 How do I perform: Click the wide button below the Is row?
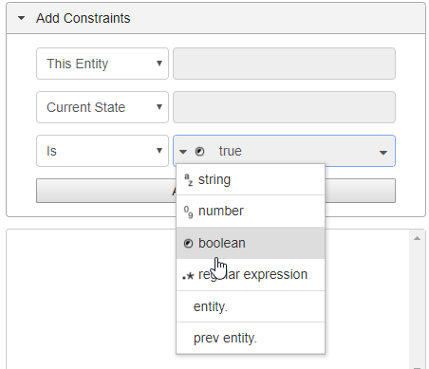coord(215,191)
